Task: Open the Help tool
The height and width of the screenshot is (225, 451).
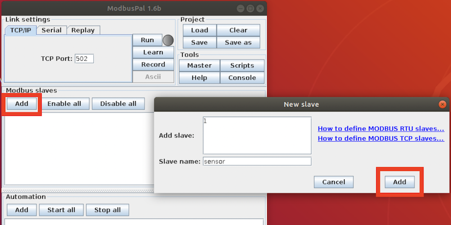Action: click(x=199, y=78)
